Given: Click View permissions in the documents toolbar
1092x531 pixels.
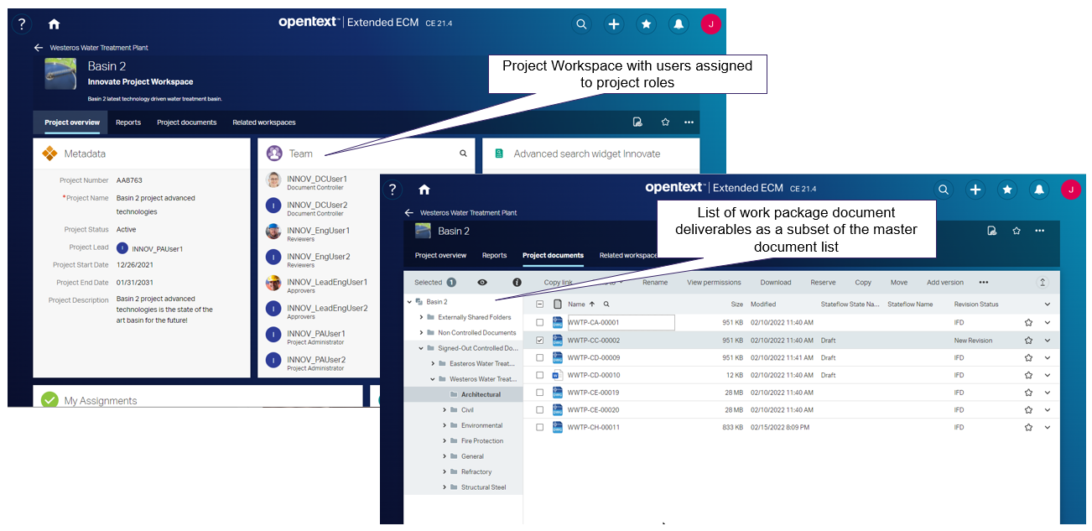Looking at the screenshot, I should coord(715,283).
